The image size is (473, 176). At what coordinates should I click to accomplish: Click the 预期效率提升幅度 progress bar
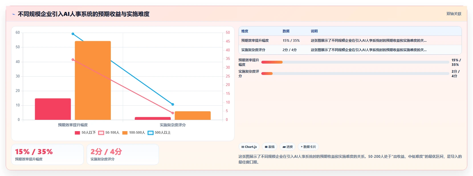pyautogui.click(x=355, y=62)
